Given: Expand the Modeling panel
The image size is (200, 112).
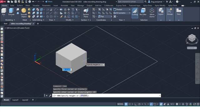Looking at the screenshot, I should (x=10, y=20).
